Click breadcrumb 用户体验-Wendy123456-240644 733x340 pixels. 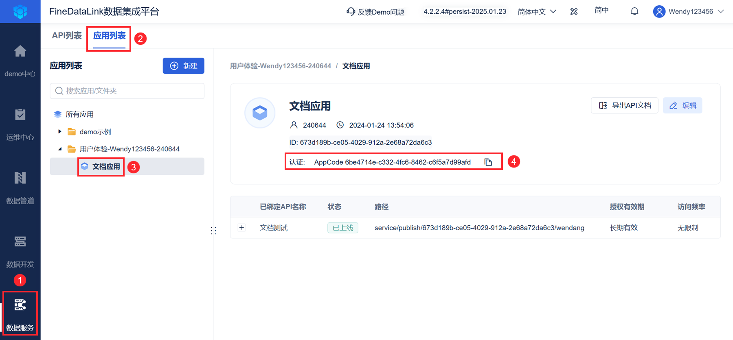click(x=281, y=66)
